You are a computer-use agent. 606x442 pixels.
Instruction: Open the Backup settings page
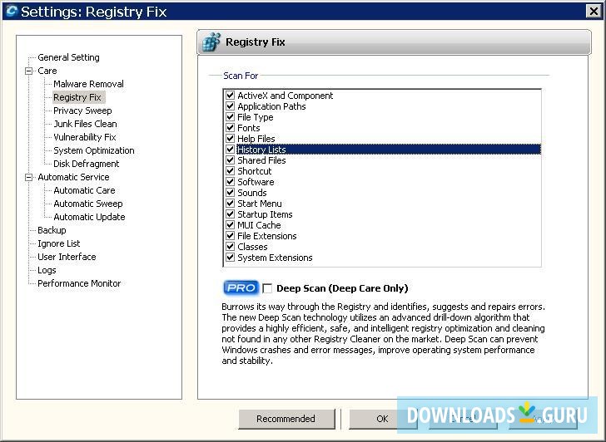coord(52,230)
